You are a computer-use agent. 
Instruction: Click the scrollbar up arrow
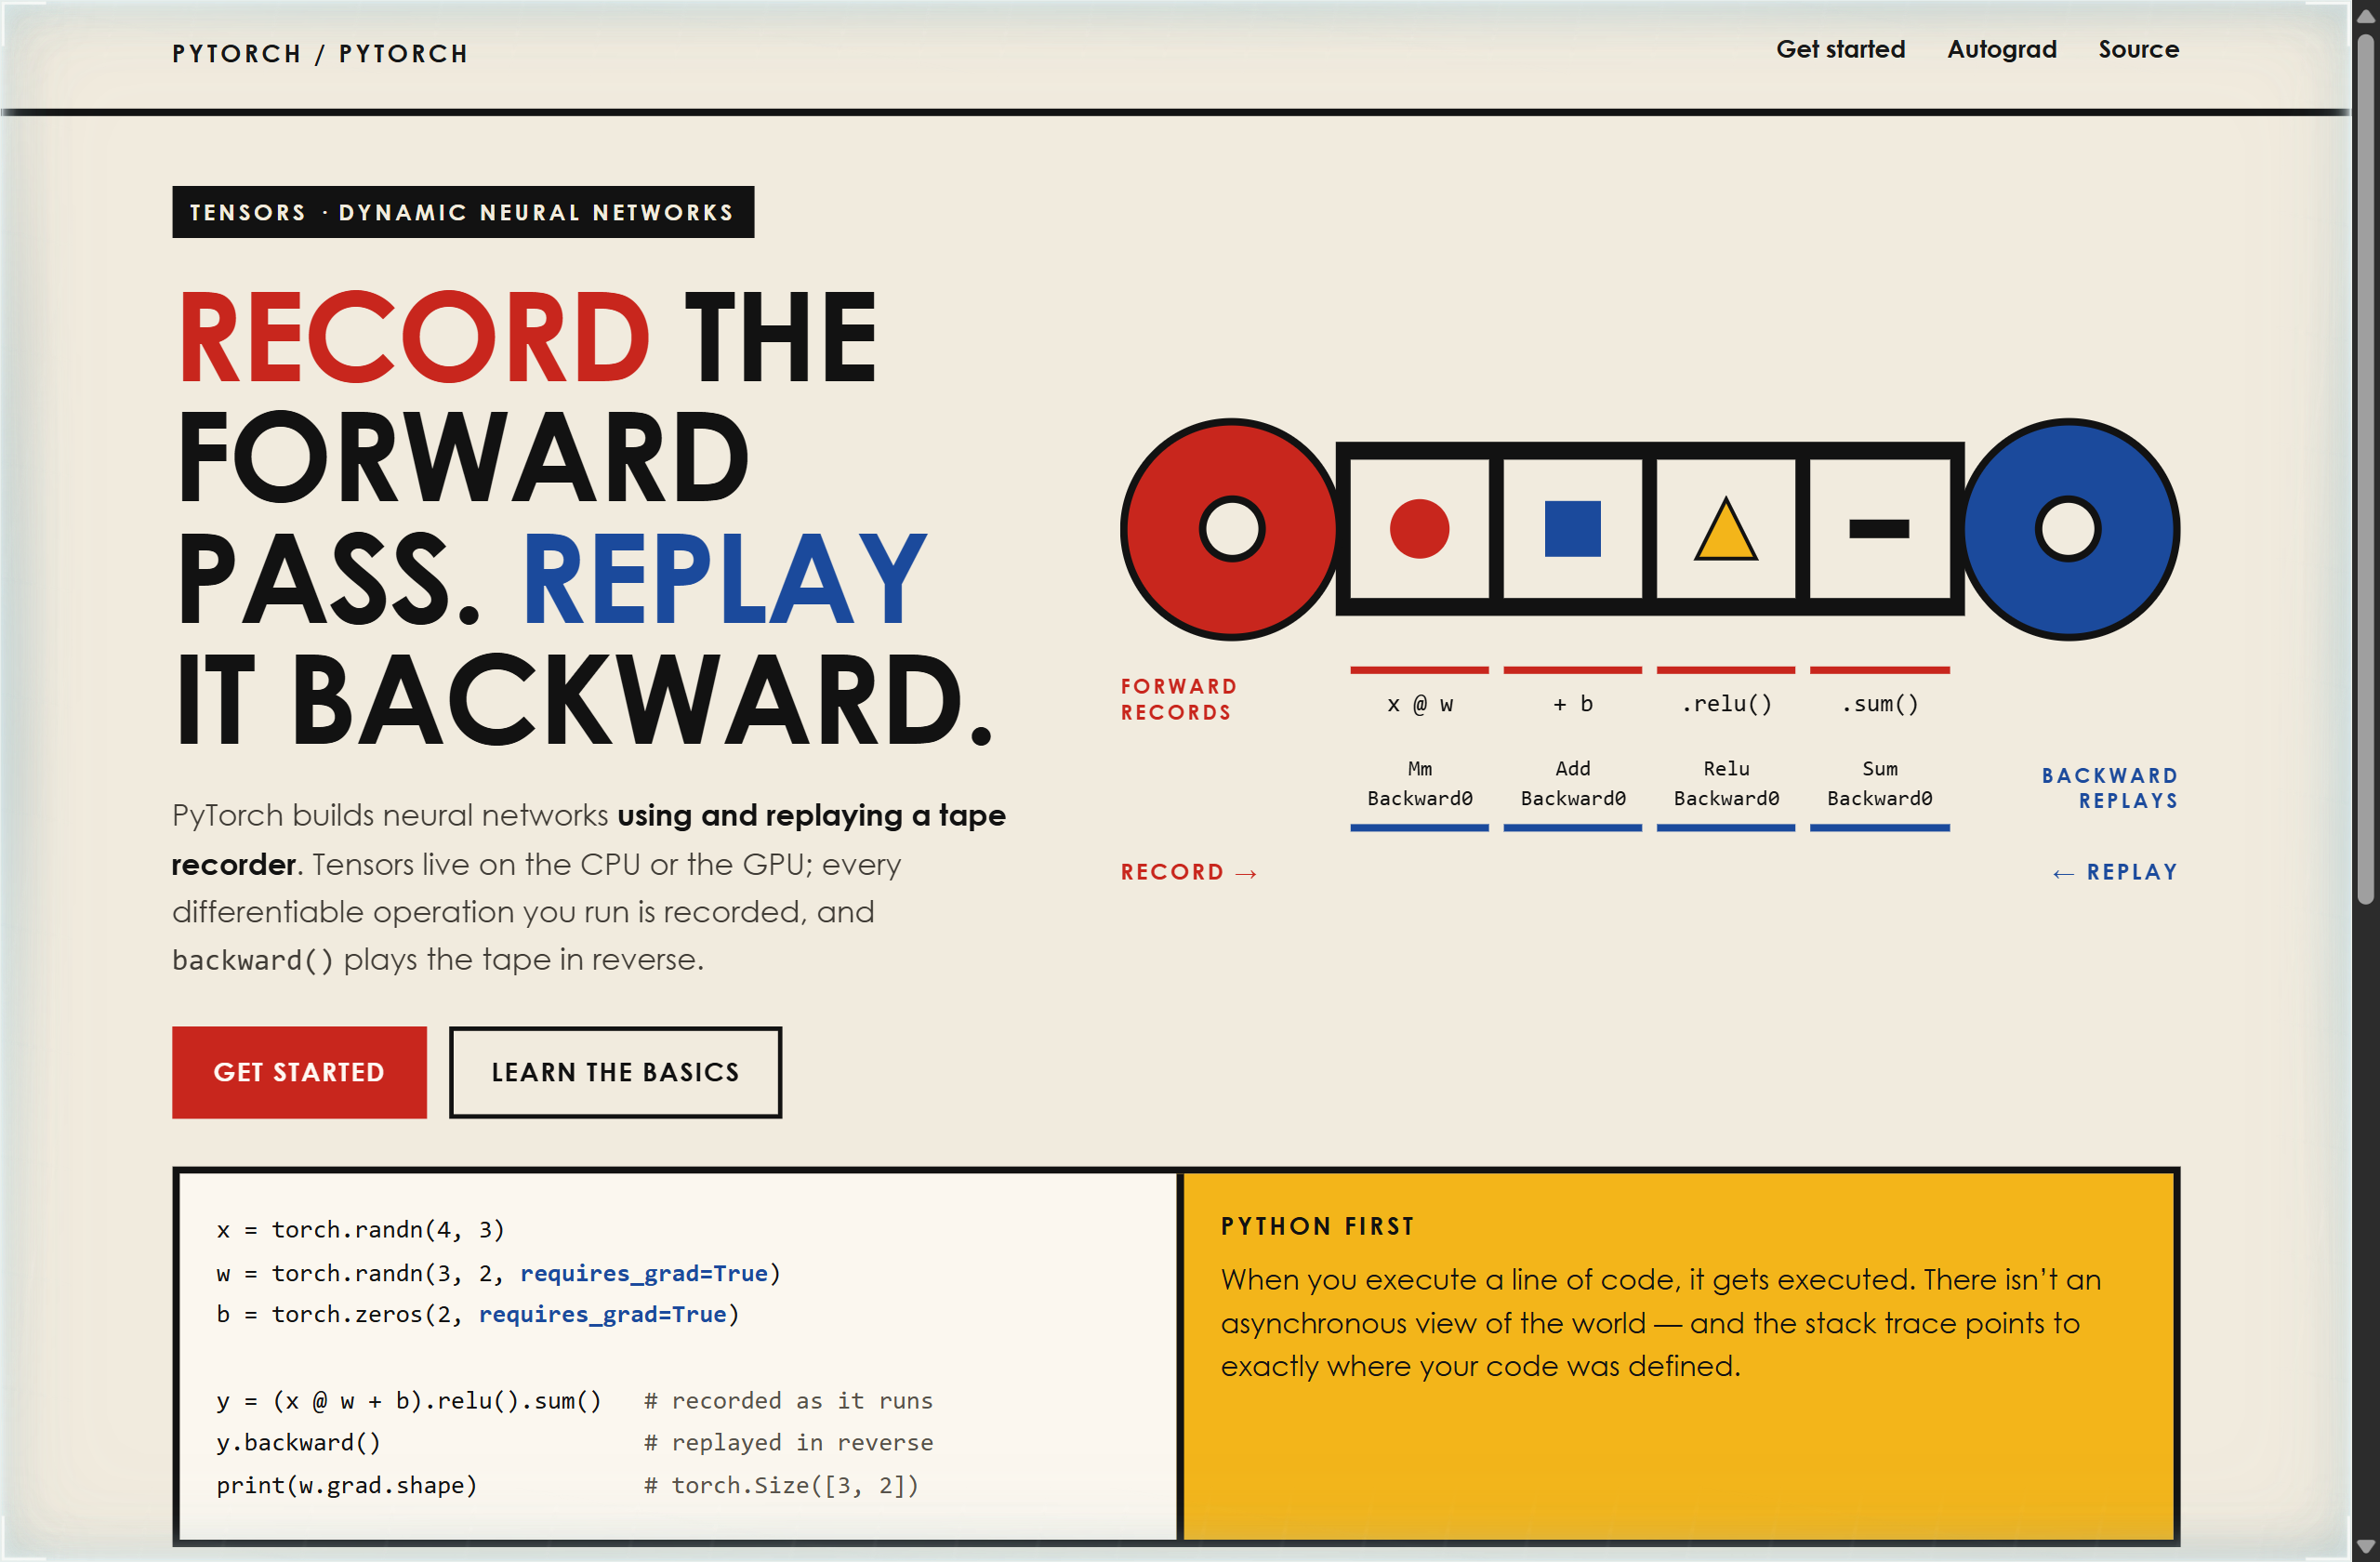point(2365,16)
